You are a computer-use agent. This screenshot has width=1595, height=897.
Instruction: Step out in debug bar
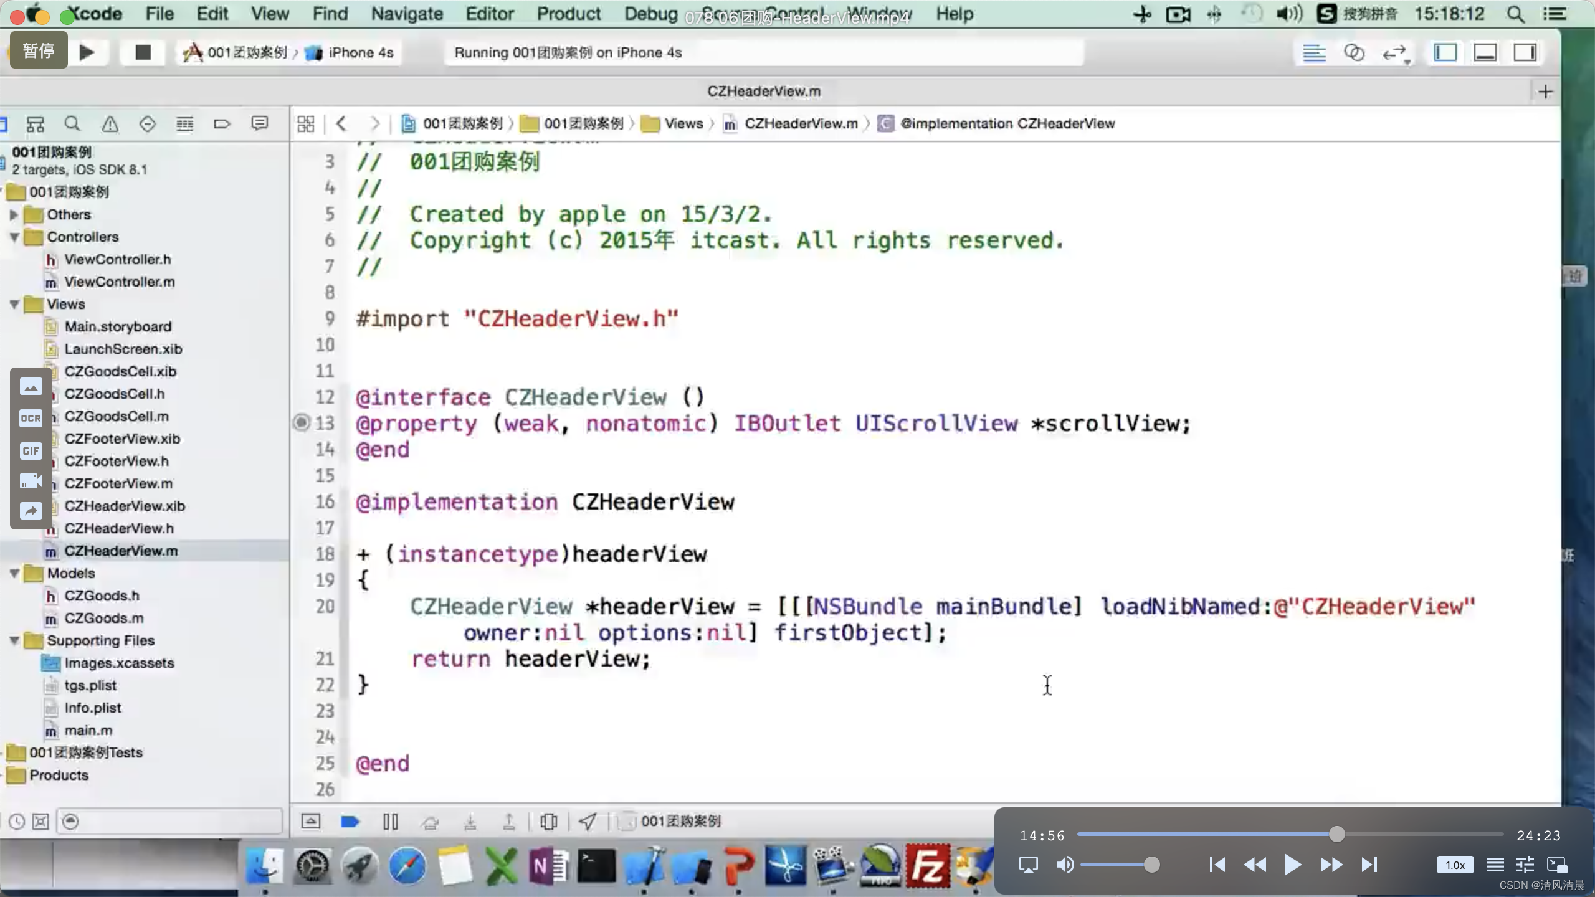click(x=509, y=822)
